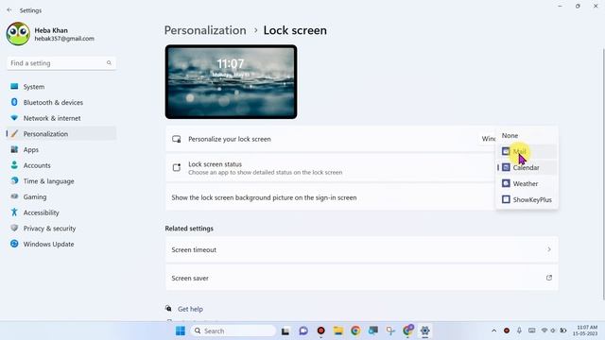
Task: Click the search magnifier in Find a setting
Action: pyautogui.click(x=109, y=63)
